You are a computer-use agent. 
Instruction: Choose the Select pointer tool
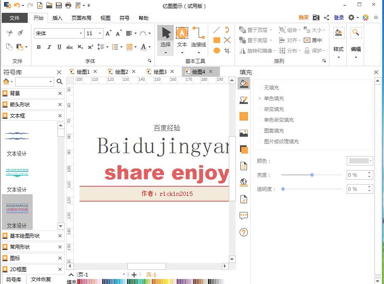pos(166,40)
